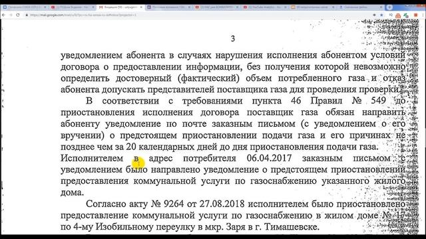Click the rightmost orange extension icon
This screenshot has width=426, height=239.
415,15
